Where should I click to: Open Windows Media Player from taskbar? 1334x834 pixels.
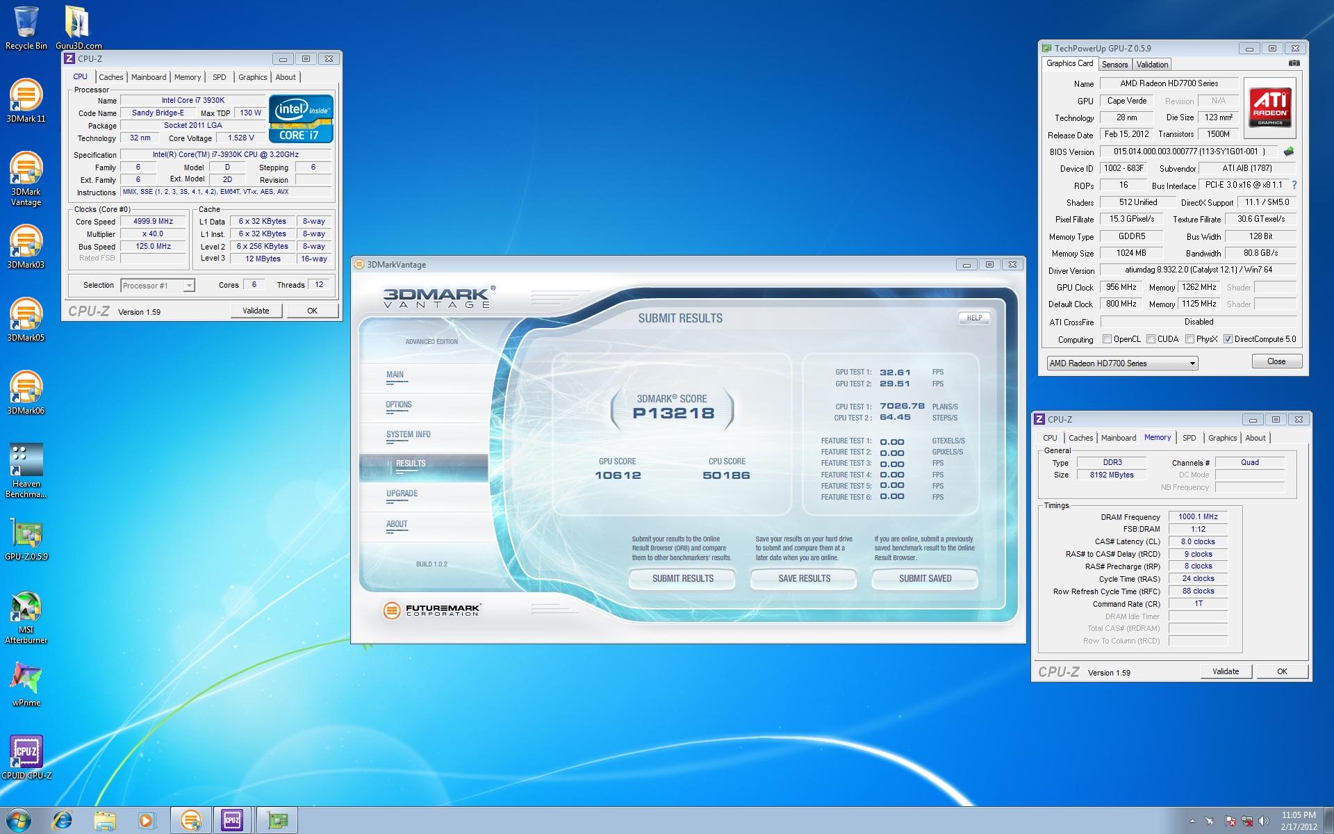click(x=147, y=821)
